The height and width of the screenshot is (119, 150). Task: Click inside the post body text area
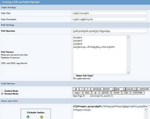coord(109,113)
